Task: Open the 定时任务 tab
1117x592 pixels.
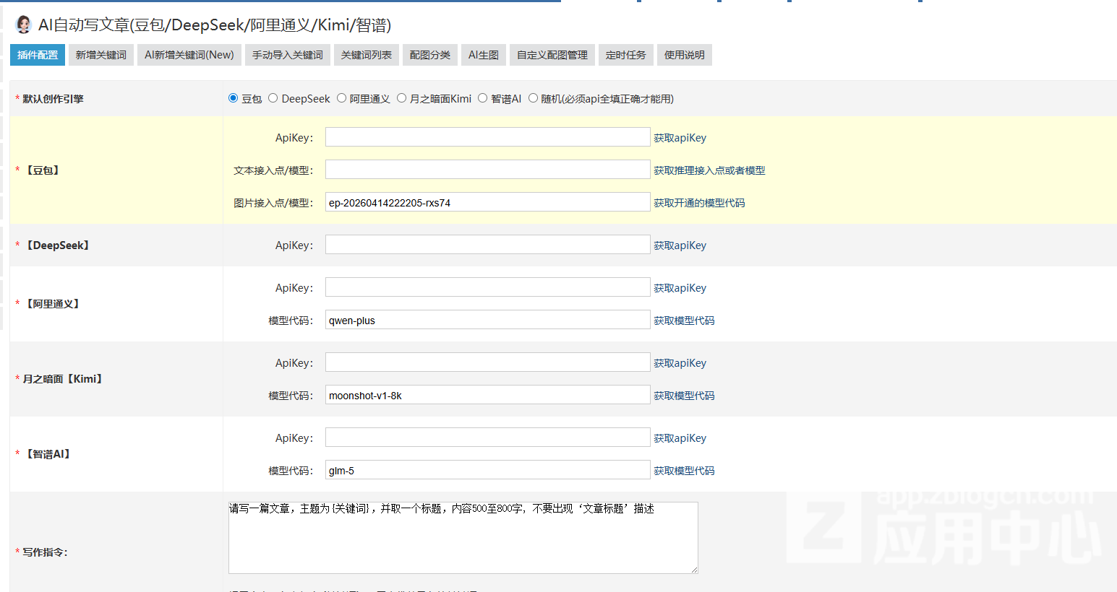Action: tap(626, 55)
